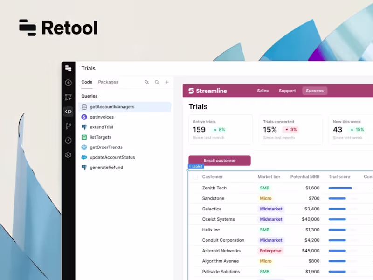Image resolution: width=373 pixels, height=280 pixels.
Task: Click the Retool logo in the editor sidebar
Action: [x=68, y=68]
